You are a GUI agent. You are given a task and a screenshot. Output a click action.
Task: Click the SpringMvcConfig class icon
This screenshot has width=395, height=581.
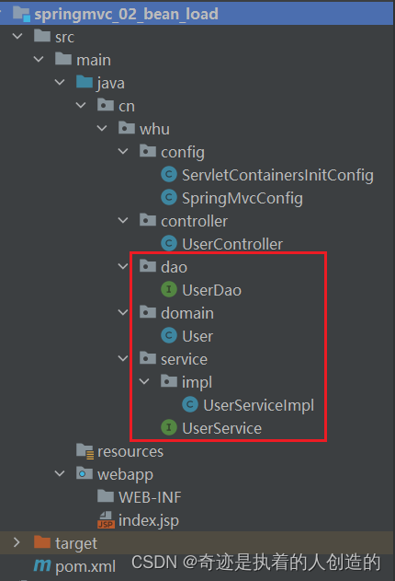pos(169,197)
